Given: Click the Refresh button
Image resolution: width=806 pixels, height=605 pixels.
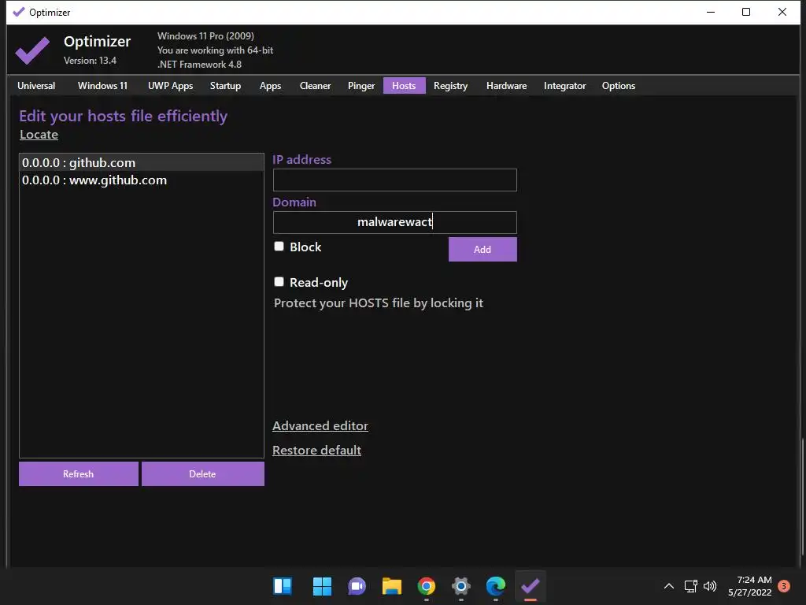Looking at the screenshot, I should tap(79, 473).
